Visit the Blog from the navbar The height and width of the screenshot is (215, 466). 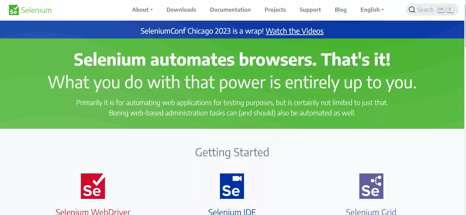point(340,10)
